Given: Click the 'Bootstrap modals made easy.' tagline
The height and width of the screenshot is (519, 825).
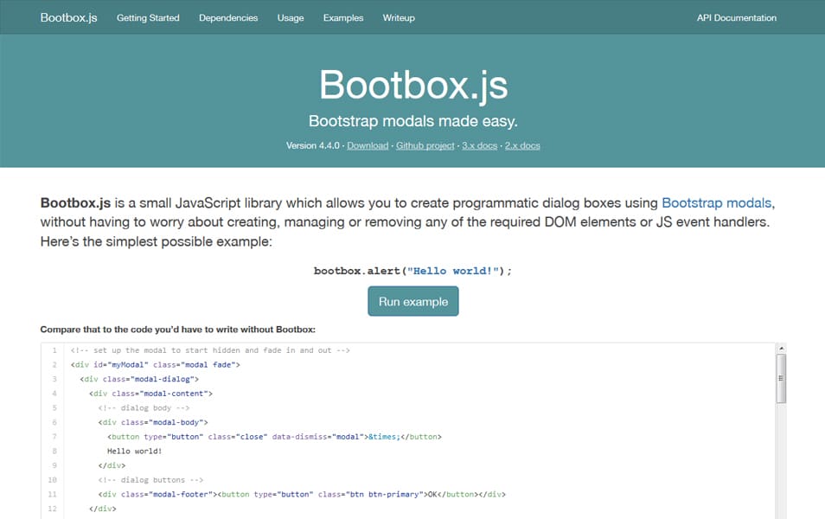Looking at the screenshot, I should click(x=413, y=121).
